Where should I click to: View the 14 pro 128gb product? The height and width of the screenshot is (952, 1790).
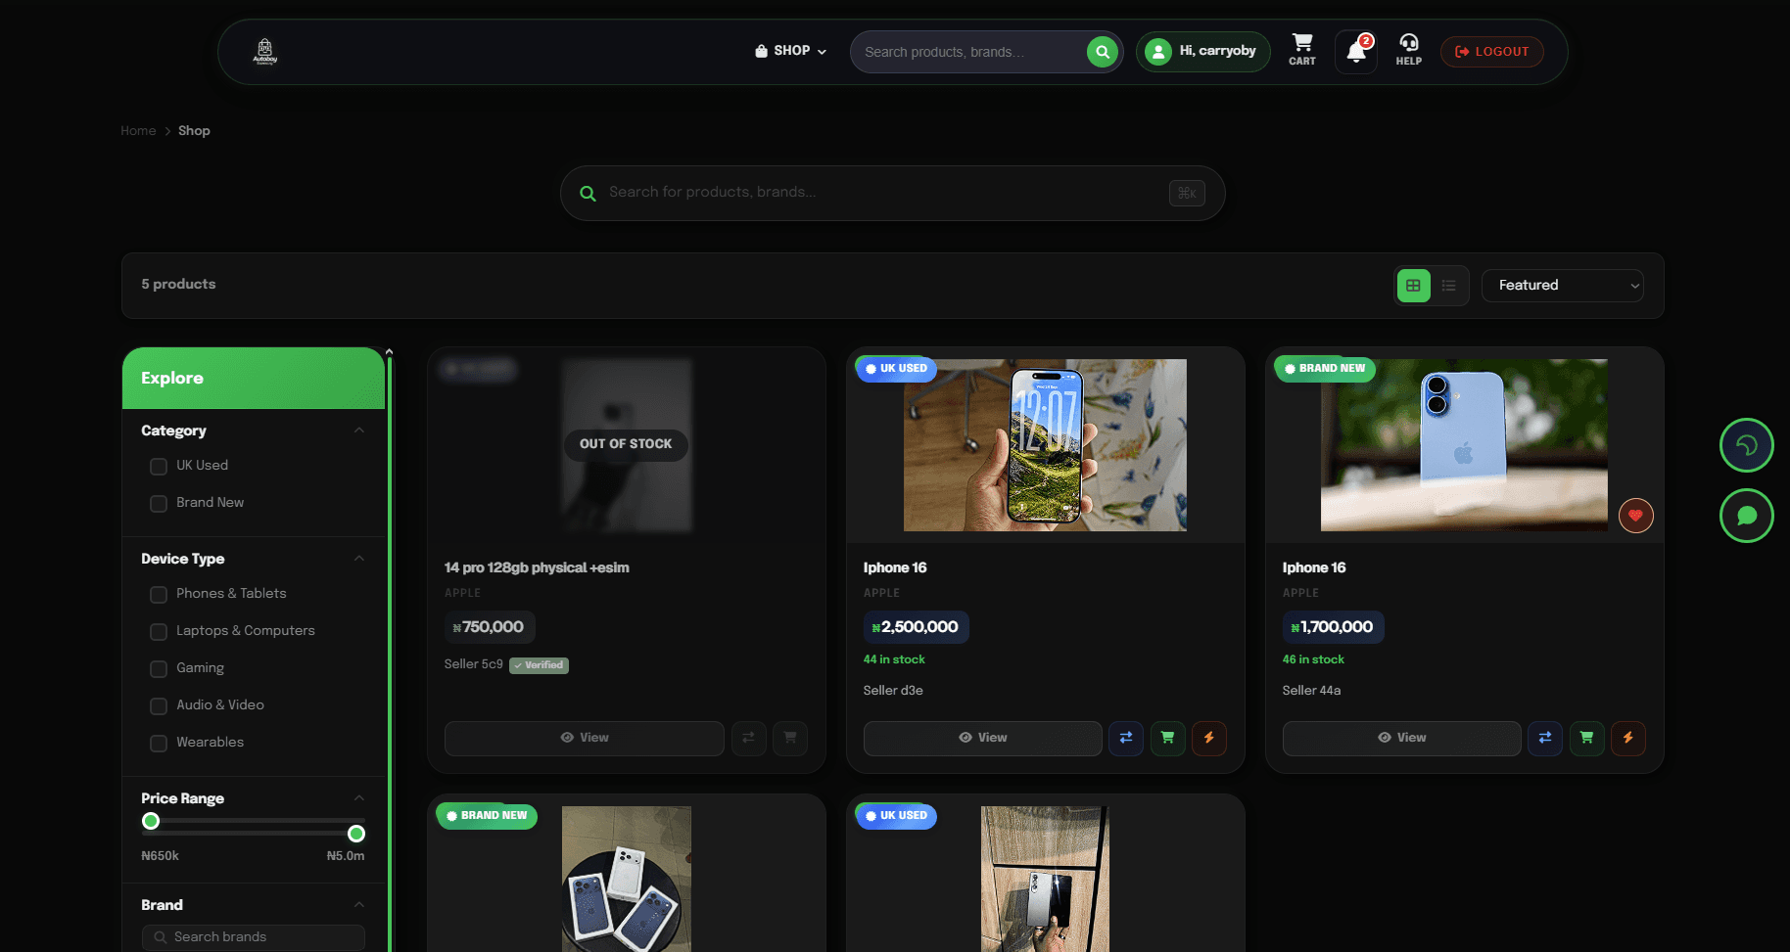(585, 738)
